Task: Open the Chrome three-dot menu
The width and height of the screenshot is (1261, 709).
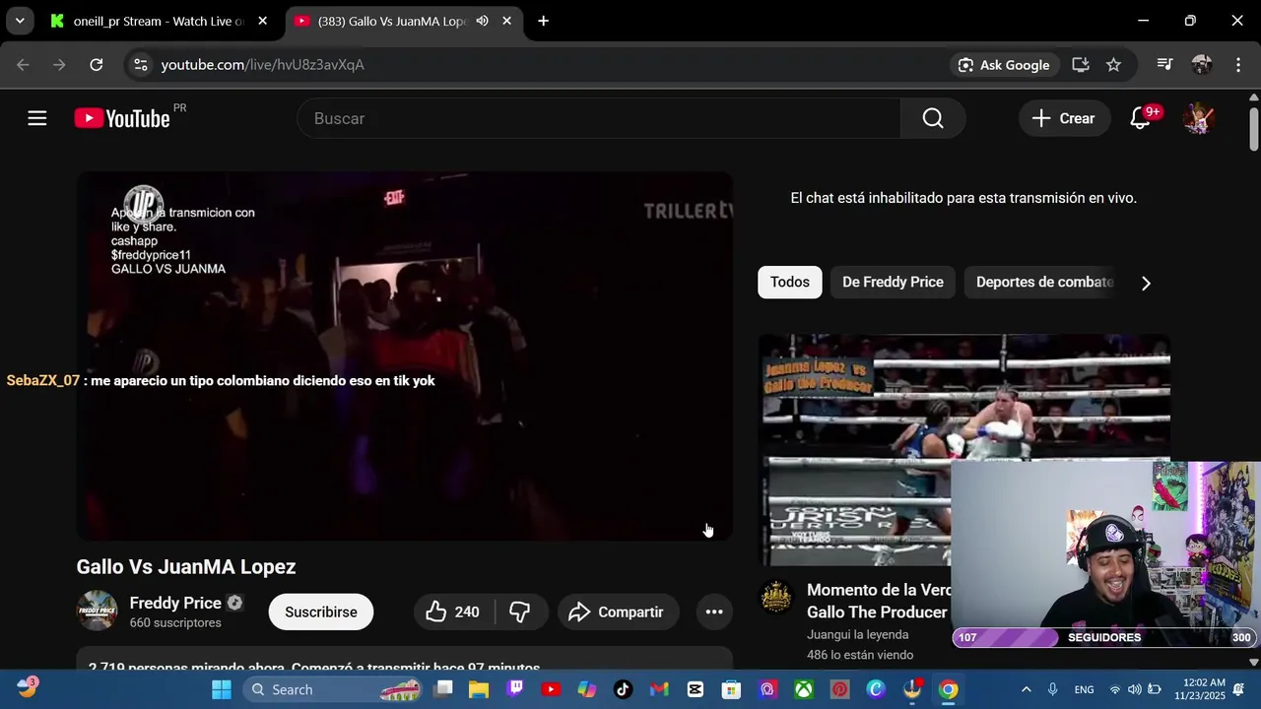Action: 1238,64
